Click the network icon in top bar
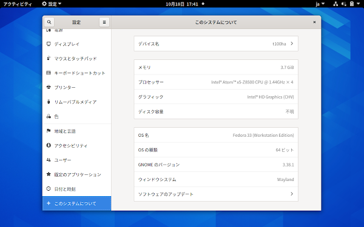Viewport: 364px width, 227px height. click(335, 4)
